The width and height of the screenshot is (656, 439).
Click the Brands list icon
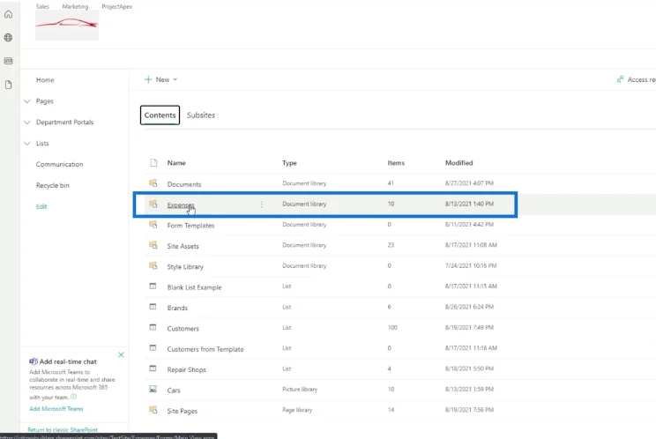153,307
